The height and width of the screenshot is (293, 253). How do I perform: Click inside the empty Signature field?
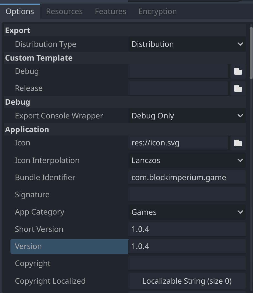coord(187,194)
